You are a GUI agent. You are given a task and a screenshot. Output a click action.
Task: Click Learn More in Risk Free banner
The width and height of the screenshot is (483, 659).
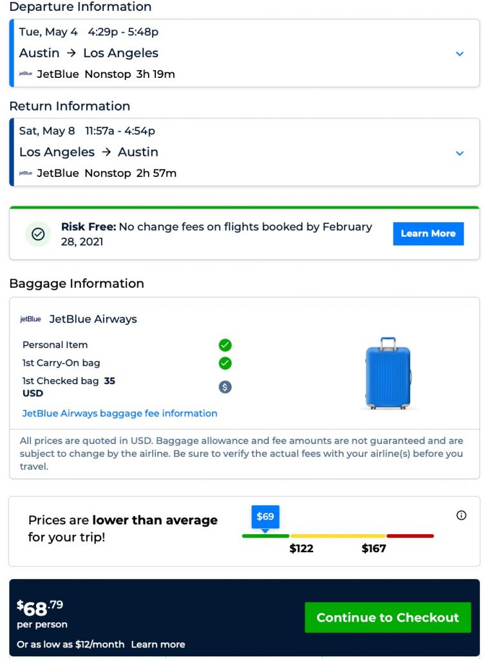click(428, 234)
